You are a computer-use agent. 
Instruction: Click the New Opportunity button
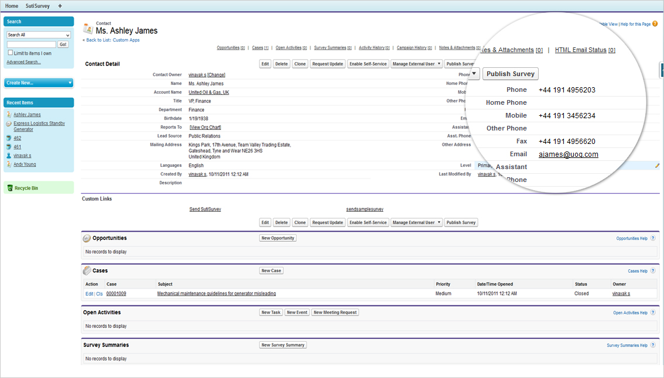click(x=278, y=238)
